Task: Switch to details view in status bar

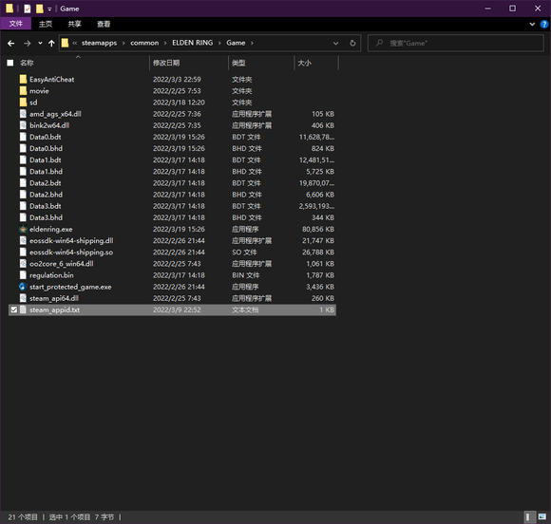Action: point(528,516)
